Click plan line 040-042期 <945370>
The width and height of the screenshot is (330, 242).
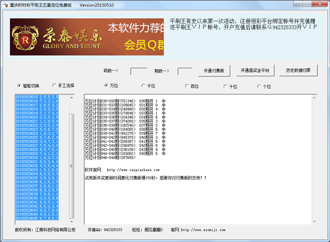pyautogui.click(x=125, y=137)
